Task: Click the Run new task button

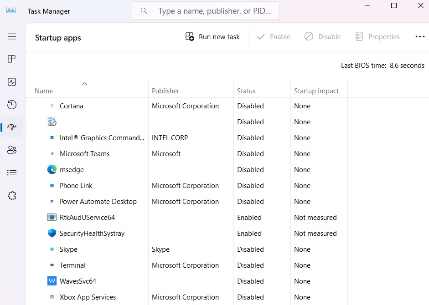Action: pyautogui.click(x=212, y=36)
